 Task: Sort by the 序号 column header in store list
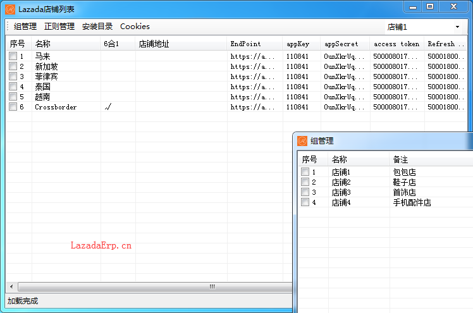point(19,44)
